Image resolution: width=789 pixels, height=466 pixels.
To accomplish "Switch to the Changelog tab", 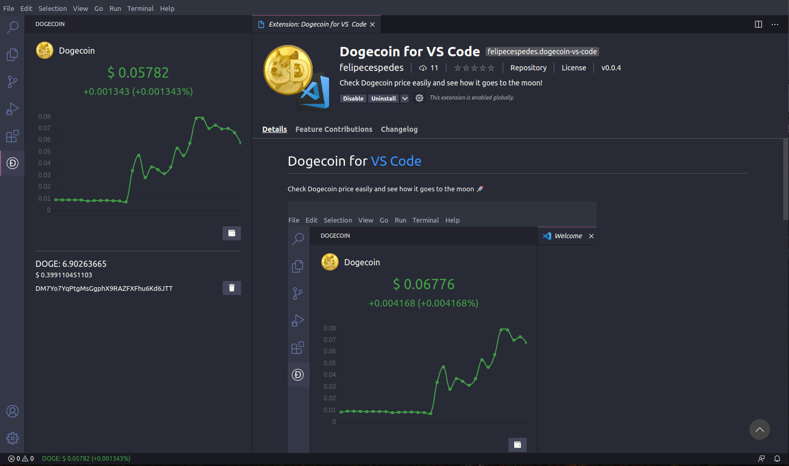I will [x=399, y=129].
